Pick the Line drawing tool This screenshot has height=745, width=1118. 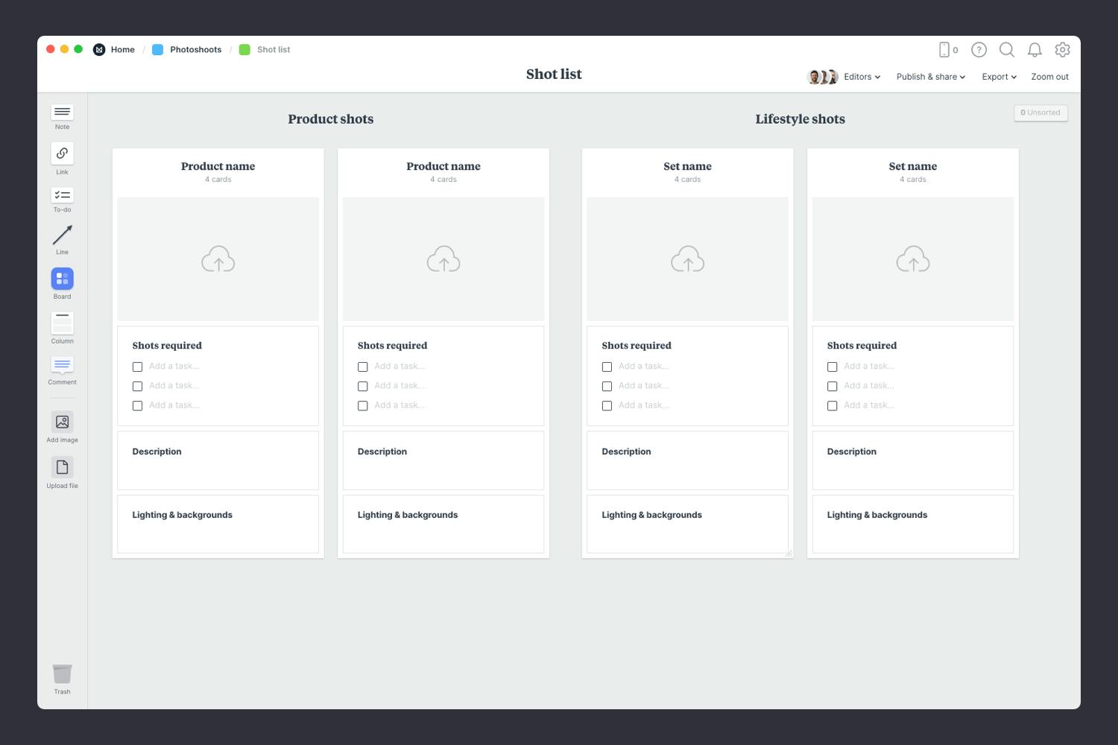pyautogui.click(x=62, y=236)
